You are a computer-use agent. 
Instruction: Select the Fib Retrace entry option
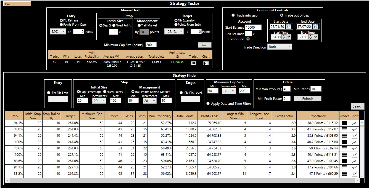(61, 20)
